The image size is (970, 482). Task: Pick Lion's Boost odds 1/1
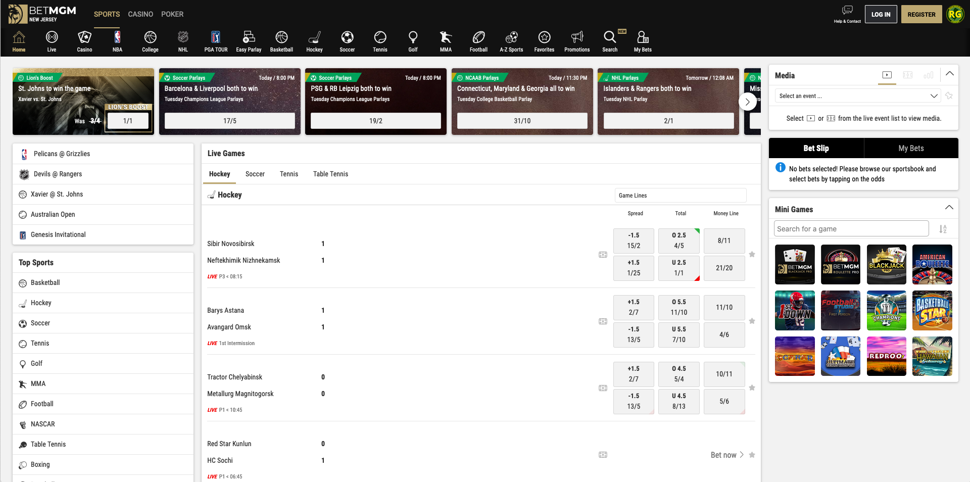click(128, 121)
